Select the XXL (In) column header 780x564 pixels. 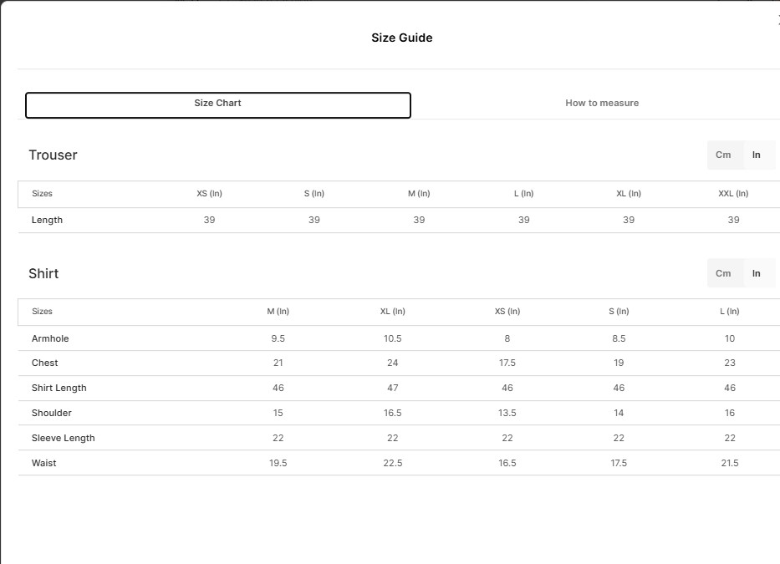733,194
